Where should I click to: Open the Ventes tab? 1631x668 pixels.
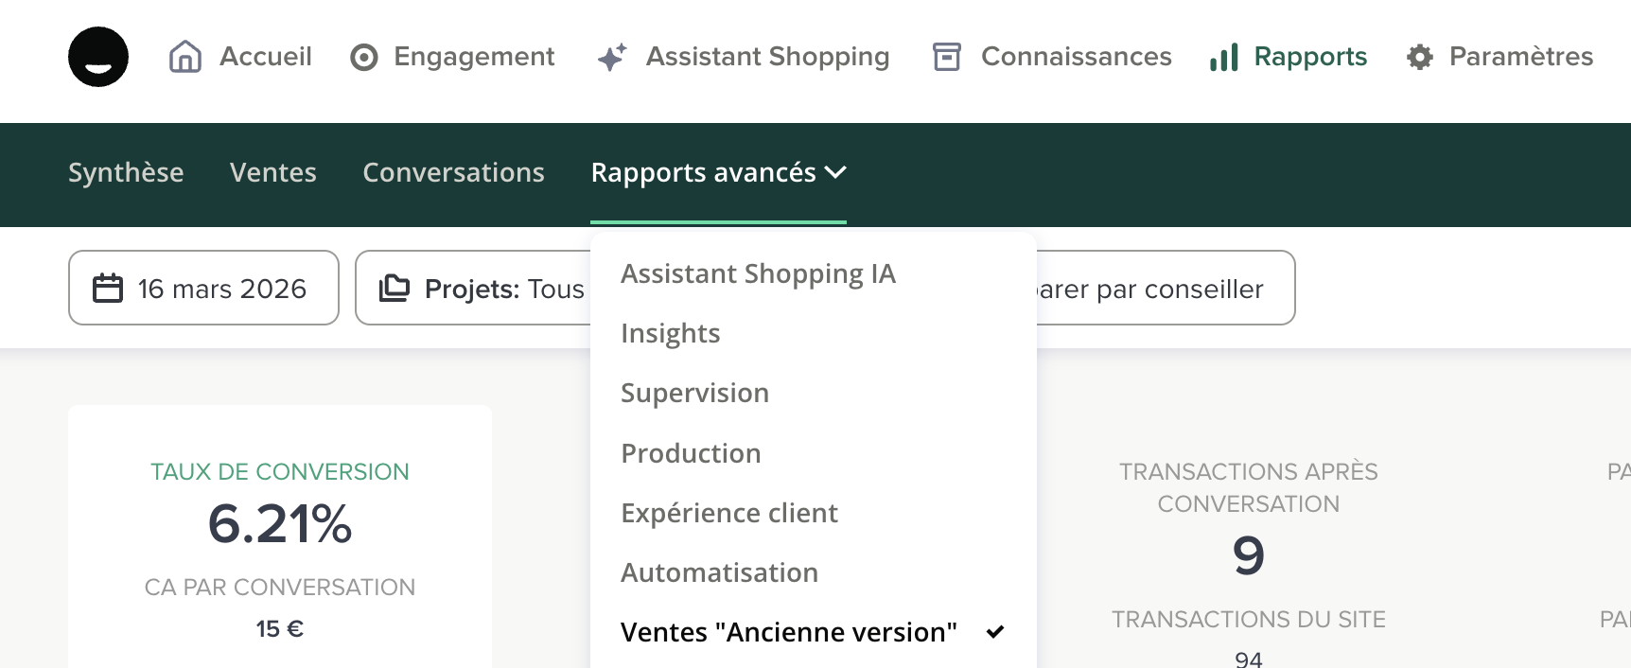[272, 172]
